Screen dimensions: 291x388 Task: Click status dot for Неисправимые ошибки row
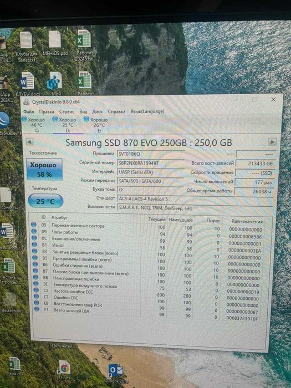pyautogui.click(x=35, y=277)
